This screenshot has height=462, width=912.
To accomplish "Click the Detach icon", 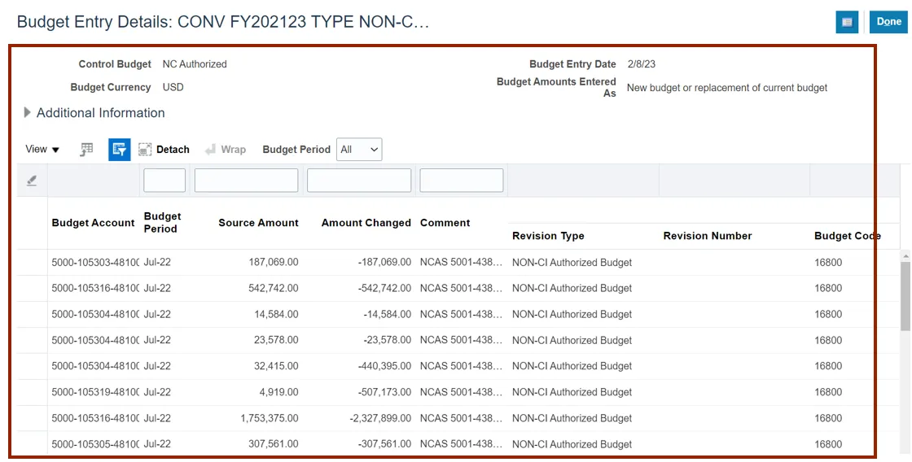I will (146, 150).
